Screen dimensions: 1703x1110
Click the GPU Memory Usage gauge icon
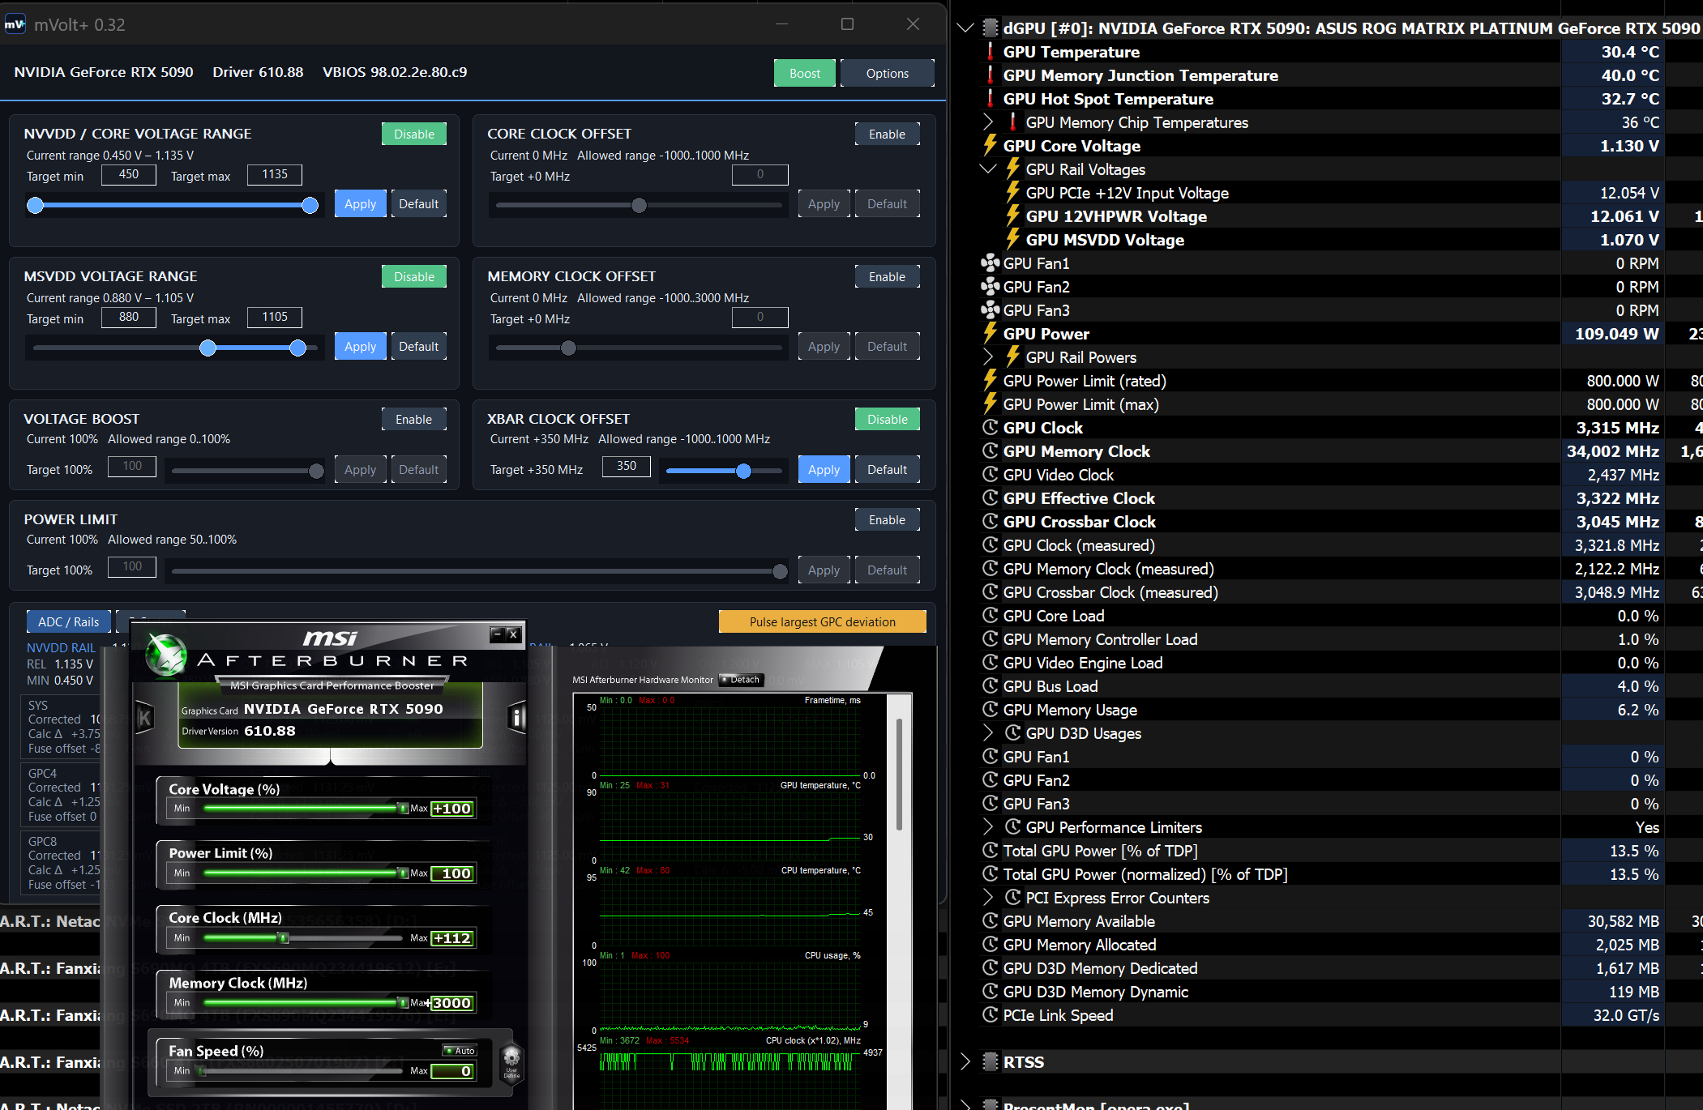pos(990,710)
